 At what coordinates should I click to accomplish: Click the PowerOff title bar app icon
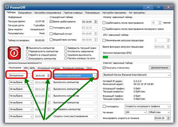tap(7, 7)
